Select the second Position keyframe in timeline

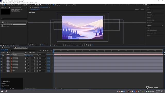point(61,56)
